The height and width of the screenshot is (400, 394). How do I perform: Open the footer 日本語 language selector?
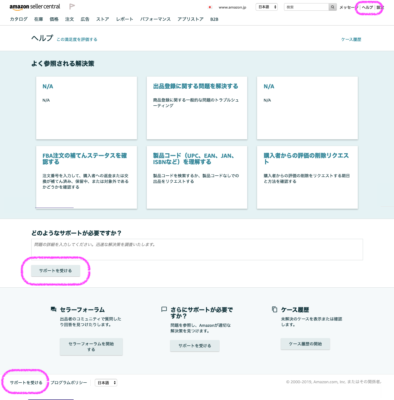point(106,383)
